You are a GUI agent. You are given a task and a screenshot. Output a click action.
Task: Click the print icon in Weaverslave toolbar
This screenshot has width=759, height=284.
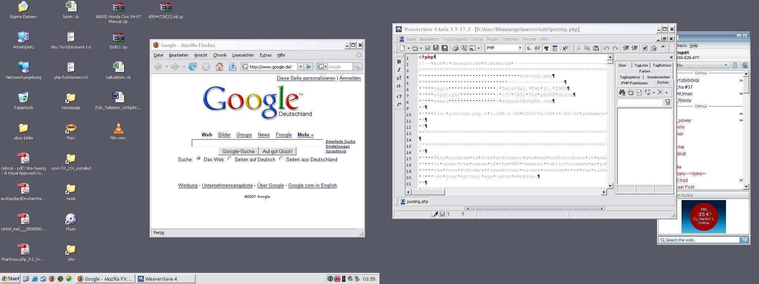455,48
